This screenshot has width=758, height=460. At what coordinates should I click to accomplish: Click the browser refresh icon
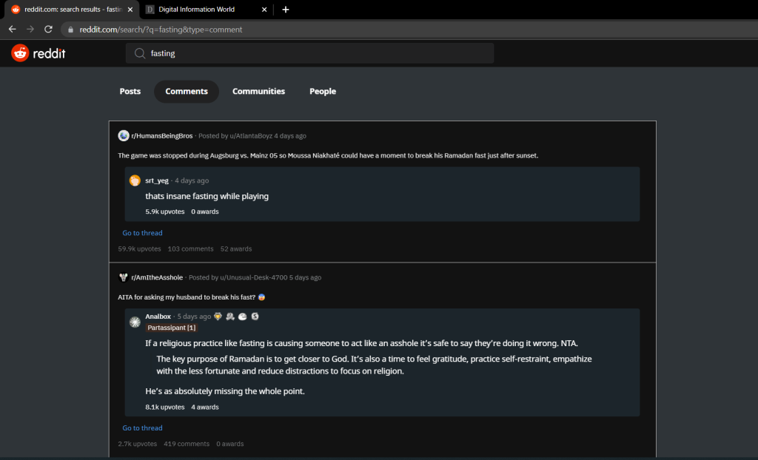pos(48,30)
